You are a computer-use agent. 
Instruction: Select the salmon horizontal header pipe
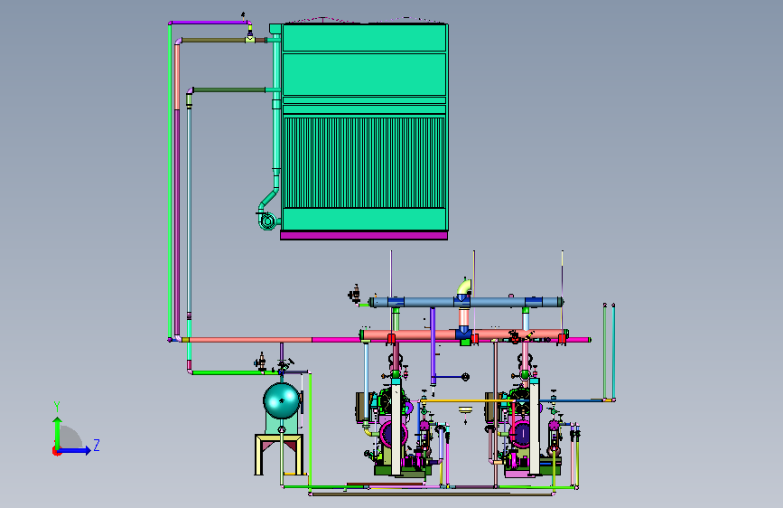pos(464,334)
